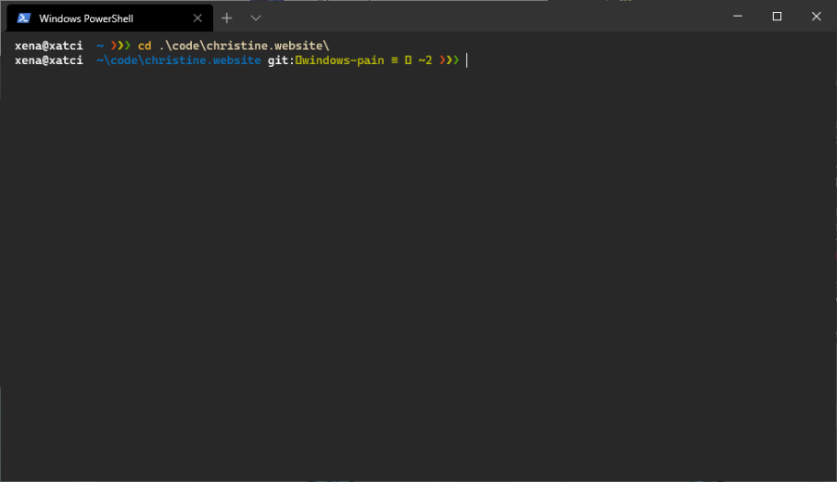Select the Windows PowerShell tab
Viewport: 837px width, 482px height.
pyautogui.click(x=109, y=19)
